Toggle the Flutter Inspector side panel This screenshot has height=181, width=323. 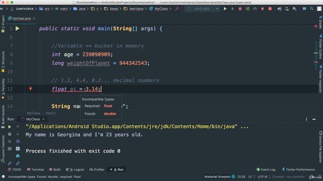click(320, 79)
